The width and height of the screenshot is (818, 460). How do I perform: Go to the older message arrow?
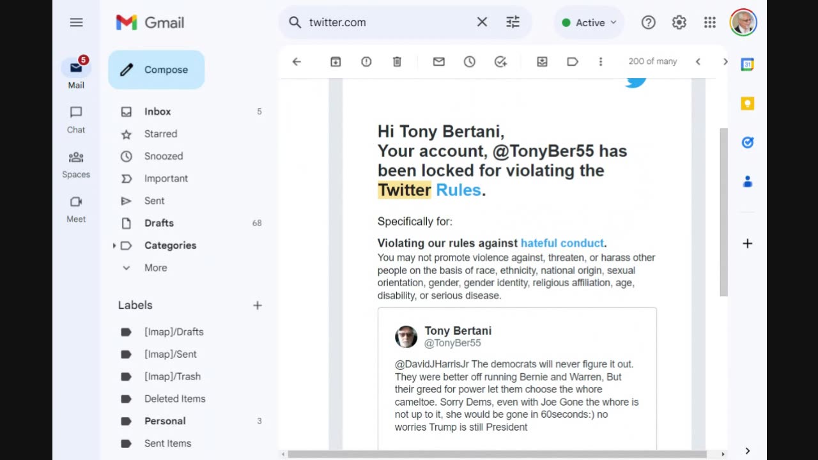pos(725,61)
